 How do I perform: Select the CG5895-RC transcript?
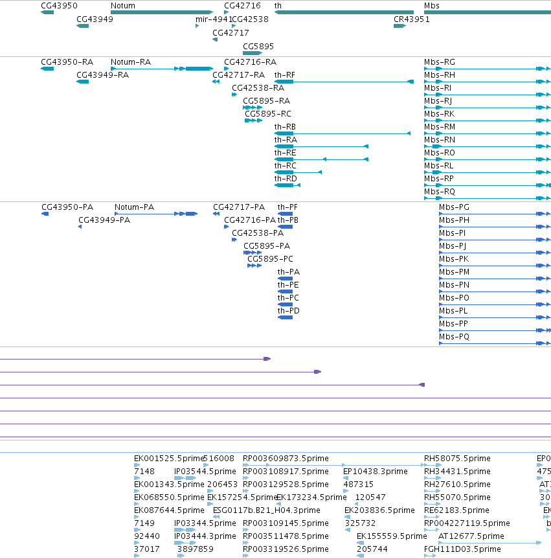pyautogui.click(x=253, y=120)
